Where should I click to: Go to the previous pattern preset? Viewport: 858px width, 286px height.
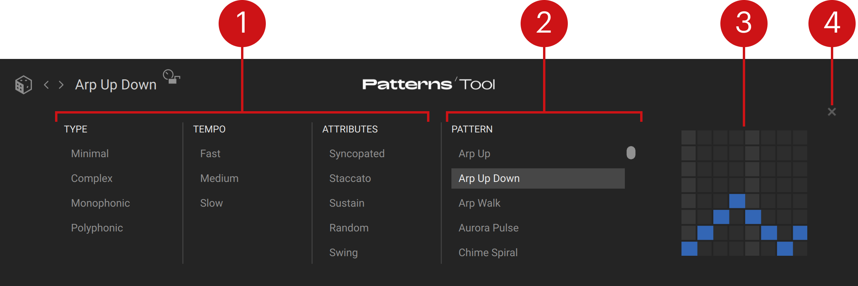pyautogui.click(x=46, y=84)
